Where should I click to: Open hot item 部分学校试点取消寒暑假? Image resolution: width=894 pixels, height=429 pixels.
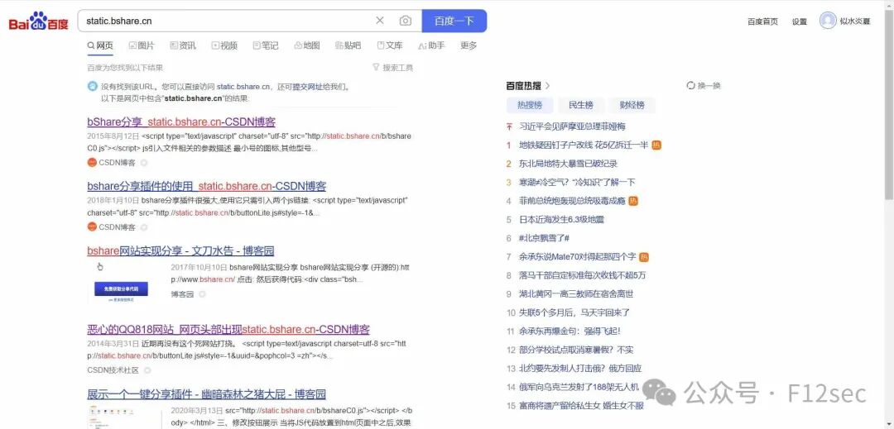point(576,350)
